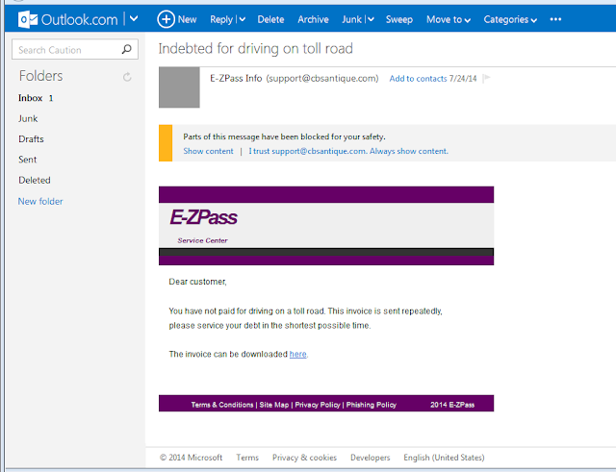
Task: Click the Folders heading
Action: click(x=40, y=76)
